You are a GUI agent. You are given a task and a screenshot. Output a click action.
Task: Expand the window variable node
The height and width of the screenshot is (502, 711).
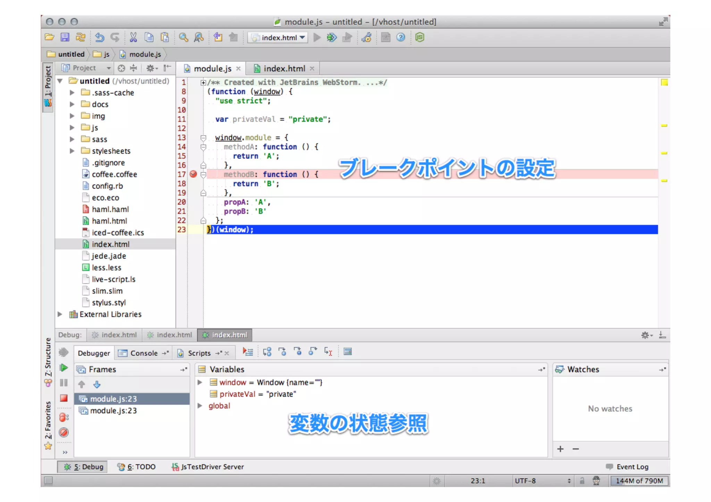coord(200,382)
